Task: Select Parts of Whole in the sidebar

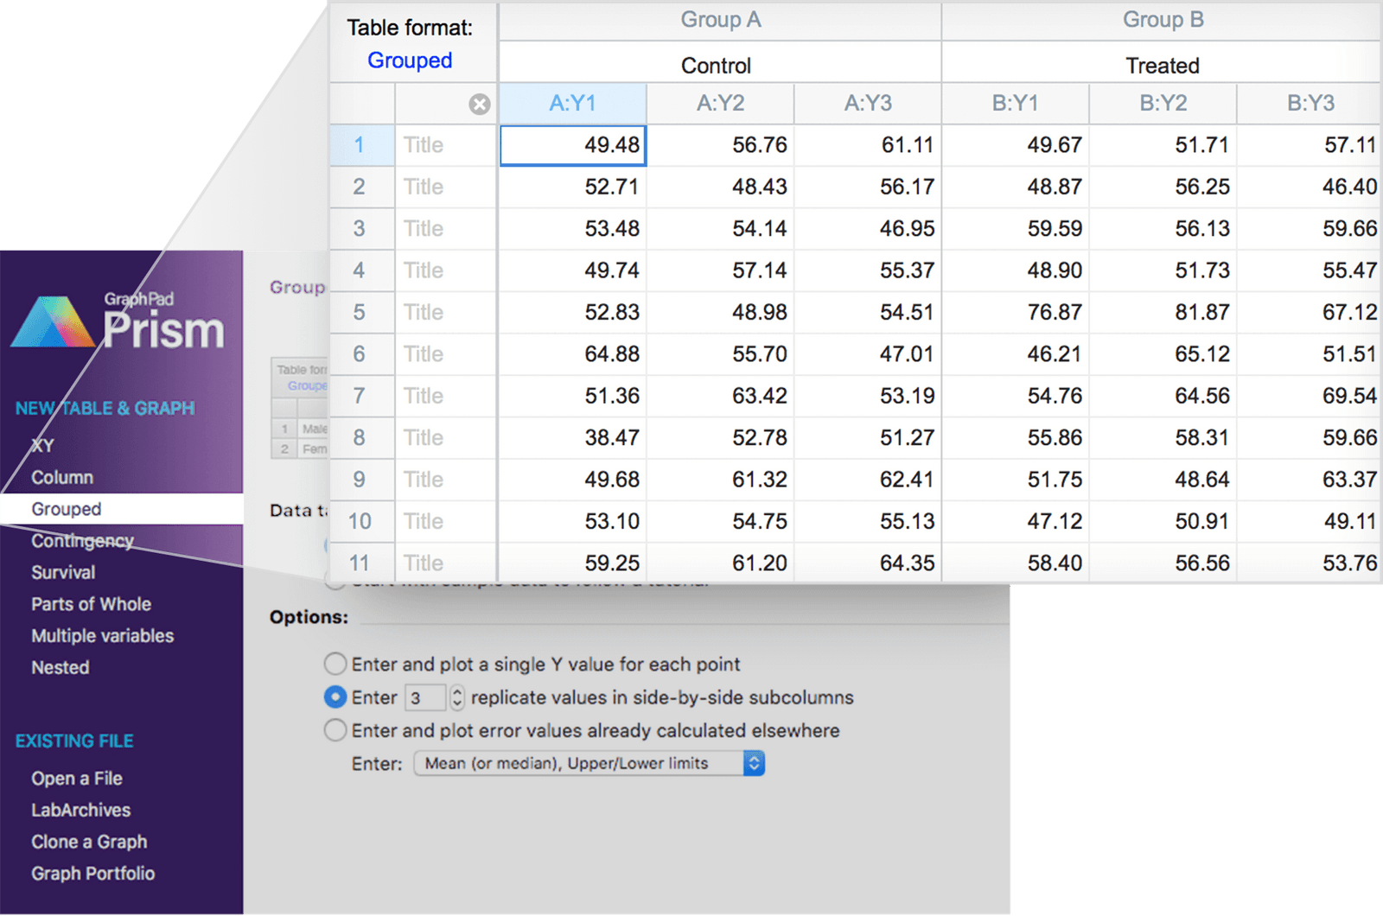Action: [91, 604]
